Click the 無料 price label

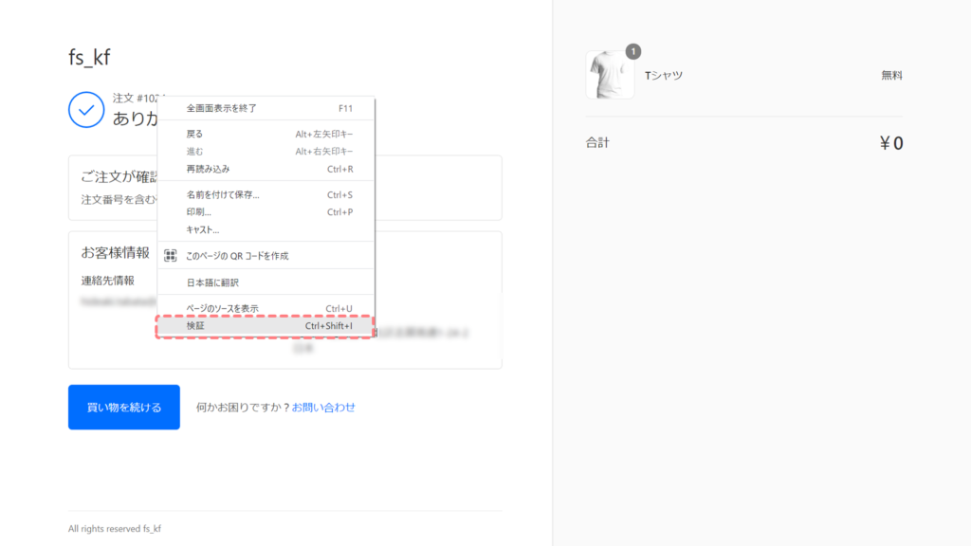pyautogui.click(x=891, y=76)
